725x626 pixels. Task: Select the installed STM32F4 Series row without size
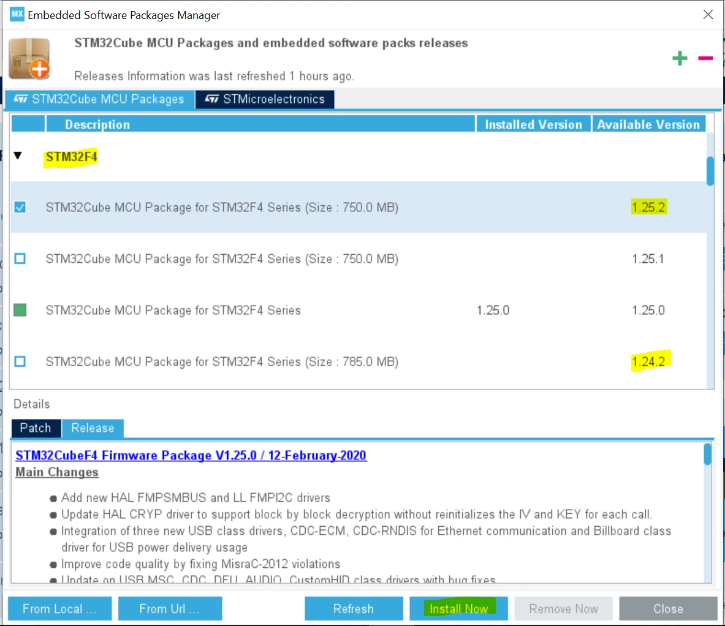(x=359, y=310)
